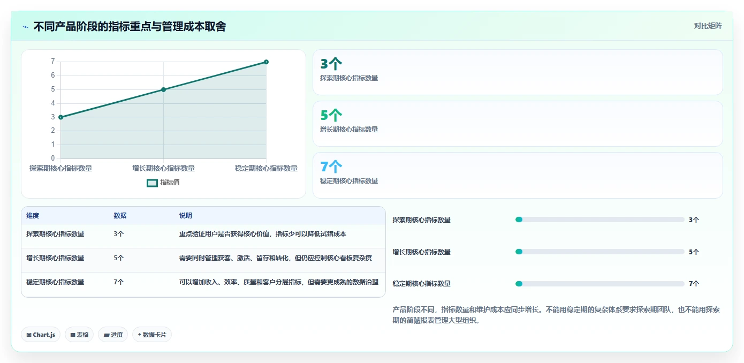
Task: Click the 表格 tag chip
Action: [79, 335]
